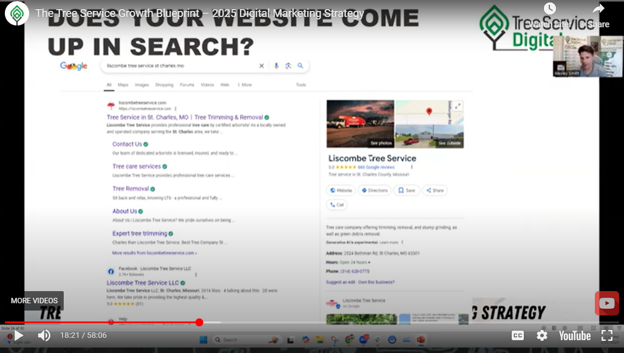
Task: Click the Directions button for Liscombe
Action: (x=375, y=190)
